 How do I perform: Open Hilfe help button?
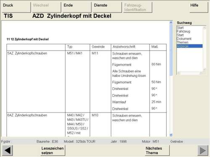point(199,7)
